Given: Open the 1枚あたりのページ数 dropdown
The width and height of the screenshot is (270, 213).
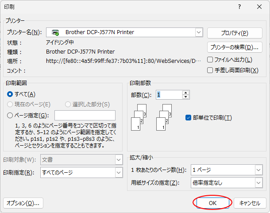Looking at the screenshot, I should click(x=258, y=170).
